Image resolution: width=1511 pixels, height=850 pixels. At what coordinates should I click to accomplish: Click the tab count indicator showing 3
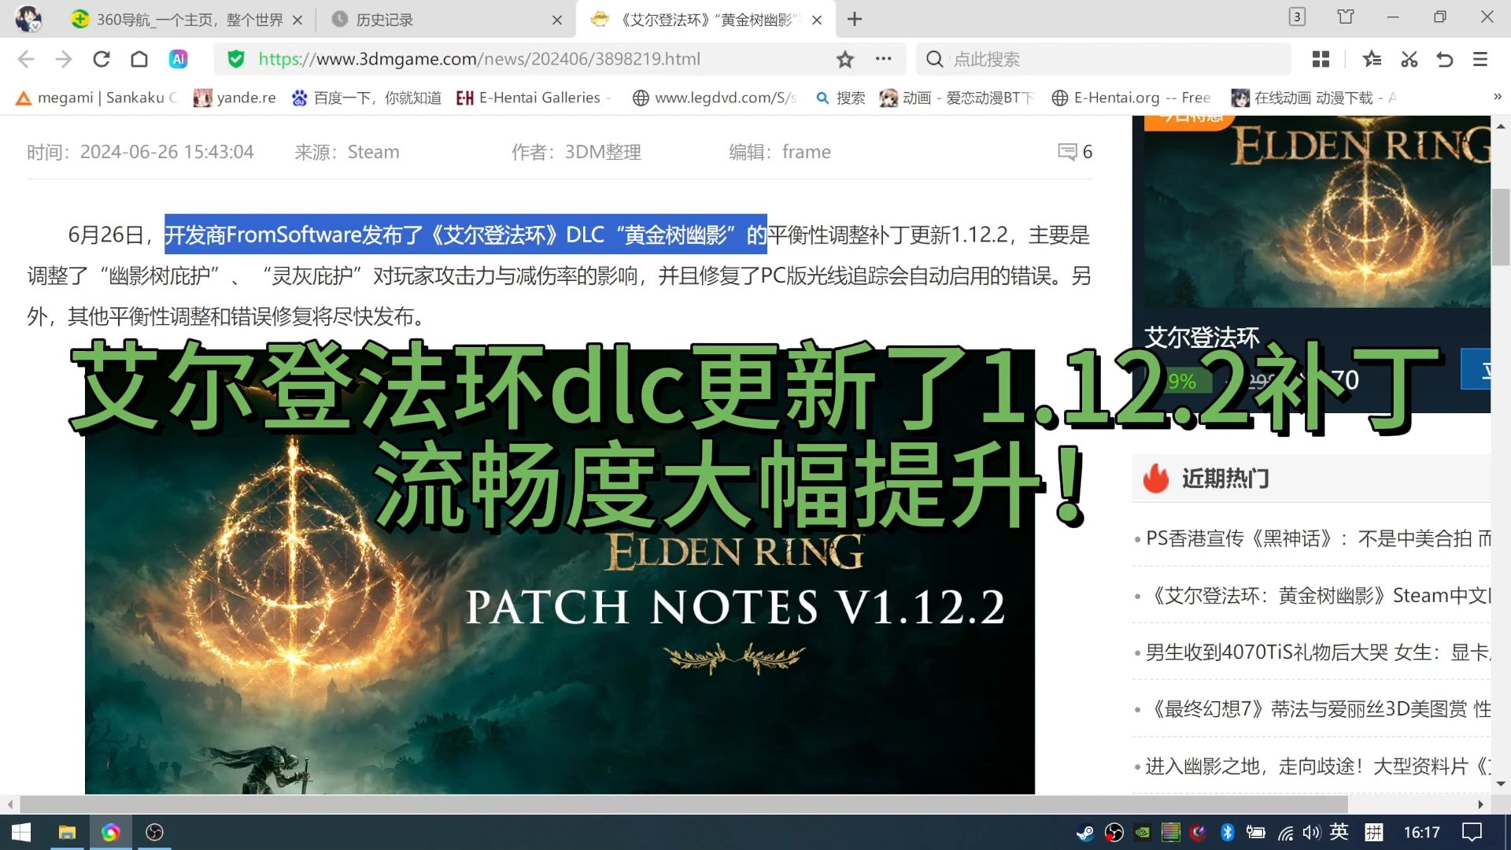1297,17
